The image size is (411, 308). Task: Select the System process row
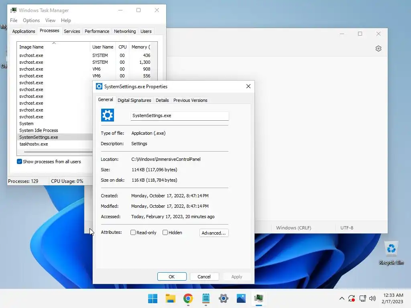point(55,124)
